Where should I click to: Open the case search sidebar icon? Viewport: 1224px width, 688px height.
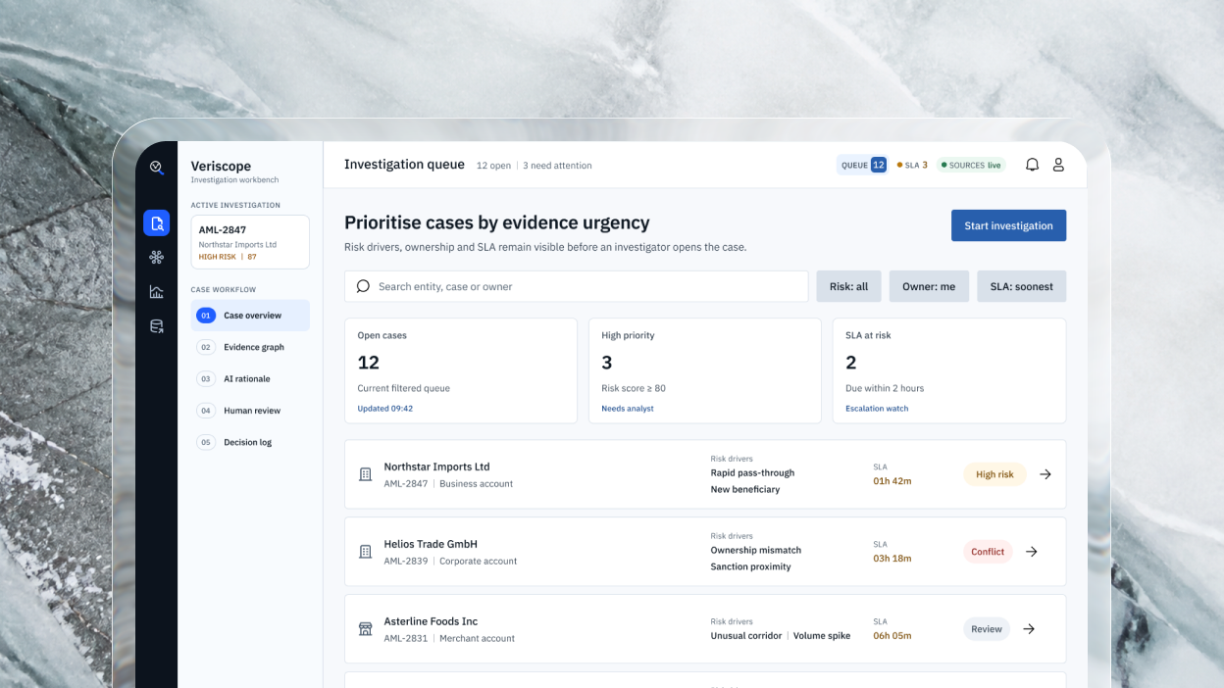(156, 223)
